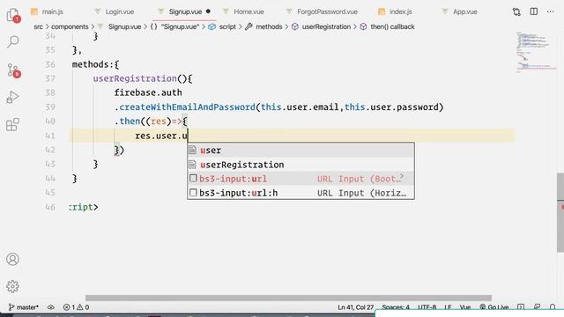This screenshot has width=564, height=317.
Task: Open the Extensions view
Action: coord(12,125)
